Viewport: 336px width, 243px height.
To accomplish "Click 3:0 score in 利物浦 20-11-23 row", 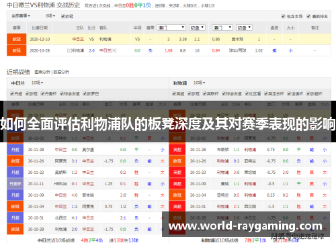I will pos(237,173).
